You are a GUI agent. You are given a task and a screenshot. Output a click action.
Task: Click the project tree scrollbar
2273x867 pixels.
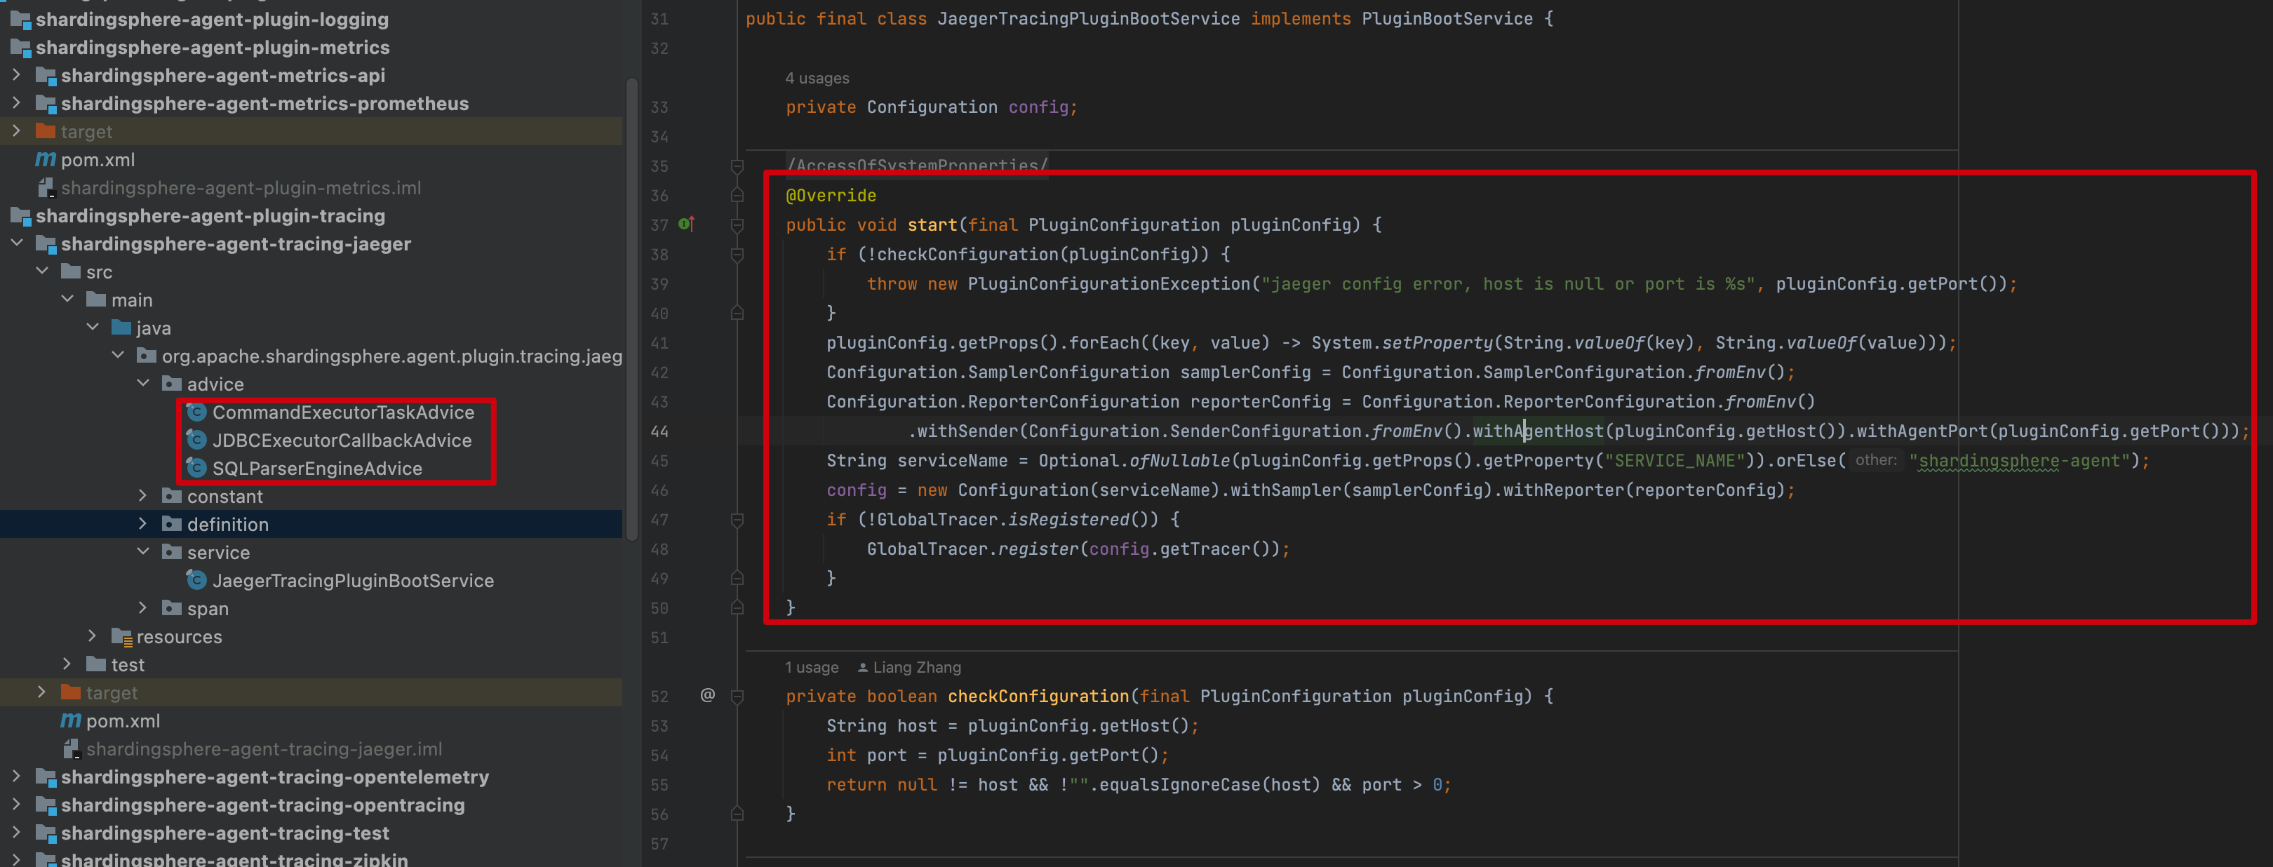632,309
